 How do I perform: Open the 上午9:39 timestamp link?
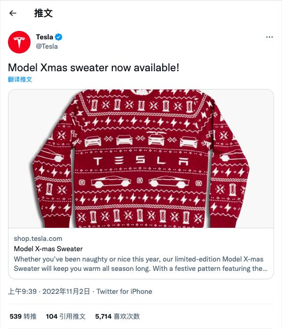(x=23, y=291)
